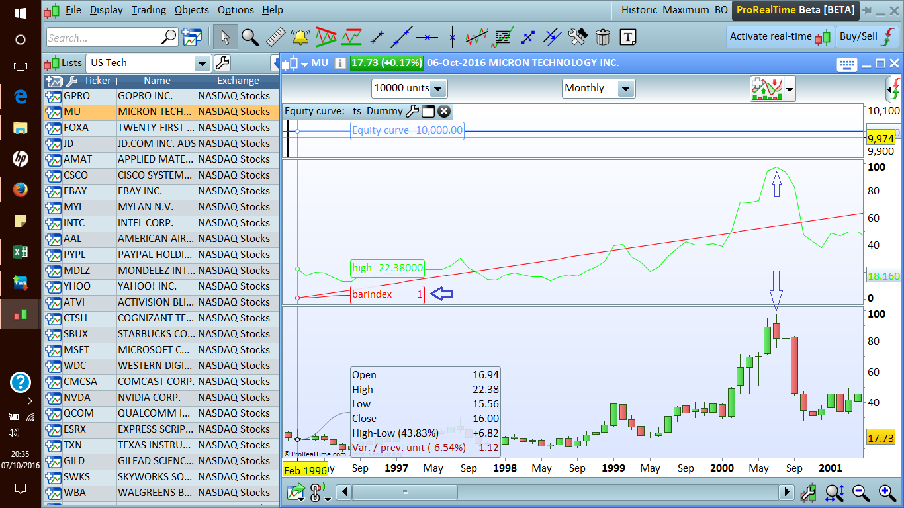Click the Activate real-time button
Viewport: 904px width, 508px height.
coord(780,37)
